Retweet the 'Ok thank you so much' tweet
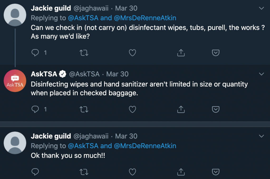Image resolution: width=270 pixels, height=179 pixels. click(84, 172)
